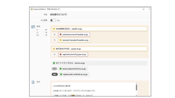Check the AAABB株式会社 aaabb.co.jp domain row

[99, 29]
